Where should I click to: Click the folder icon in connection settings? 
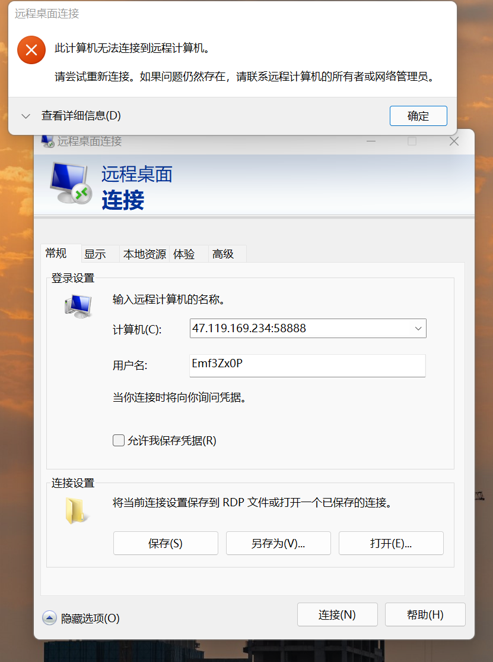click(x=77, y=510)
